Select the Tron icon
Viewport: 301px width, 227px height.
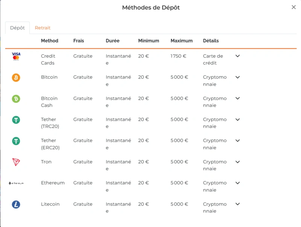click(15, 162)
